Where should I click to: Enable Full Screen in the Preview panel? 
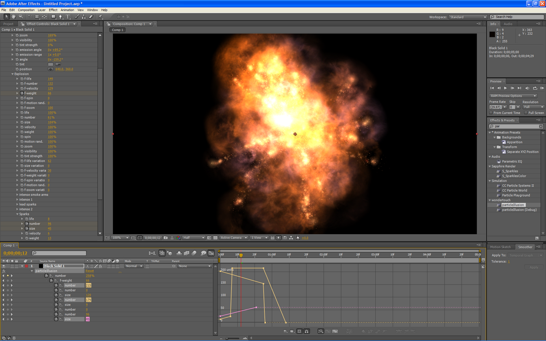pyautogui.click(x=526, y=113)
